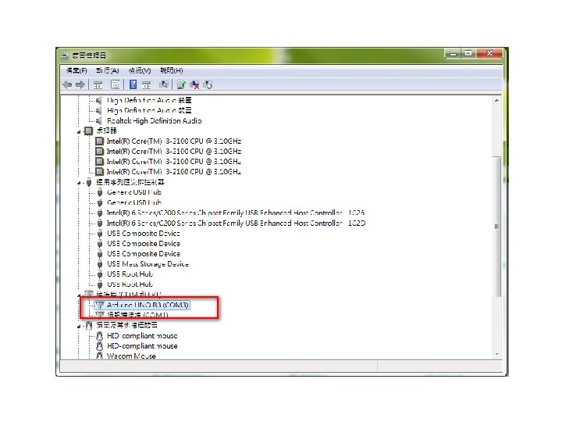This screenshot has width=562, height=422.
Task: Close the Device Manager window
Action: coord(489,53)
